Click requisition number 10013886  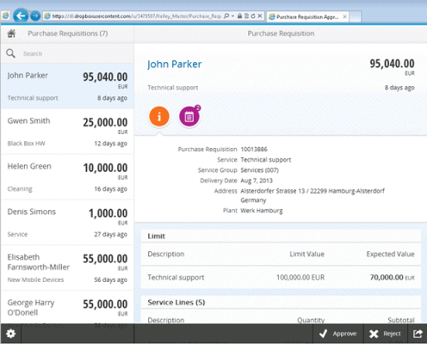click(254, 150)
